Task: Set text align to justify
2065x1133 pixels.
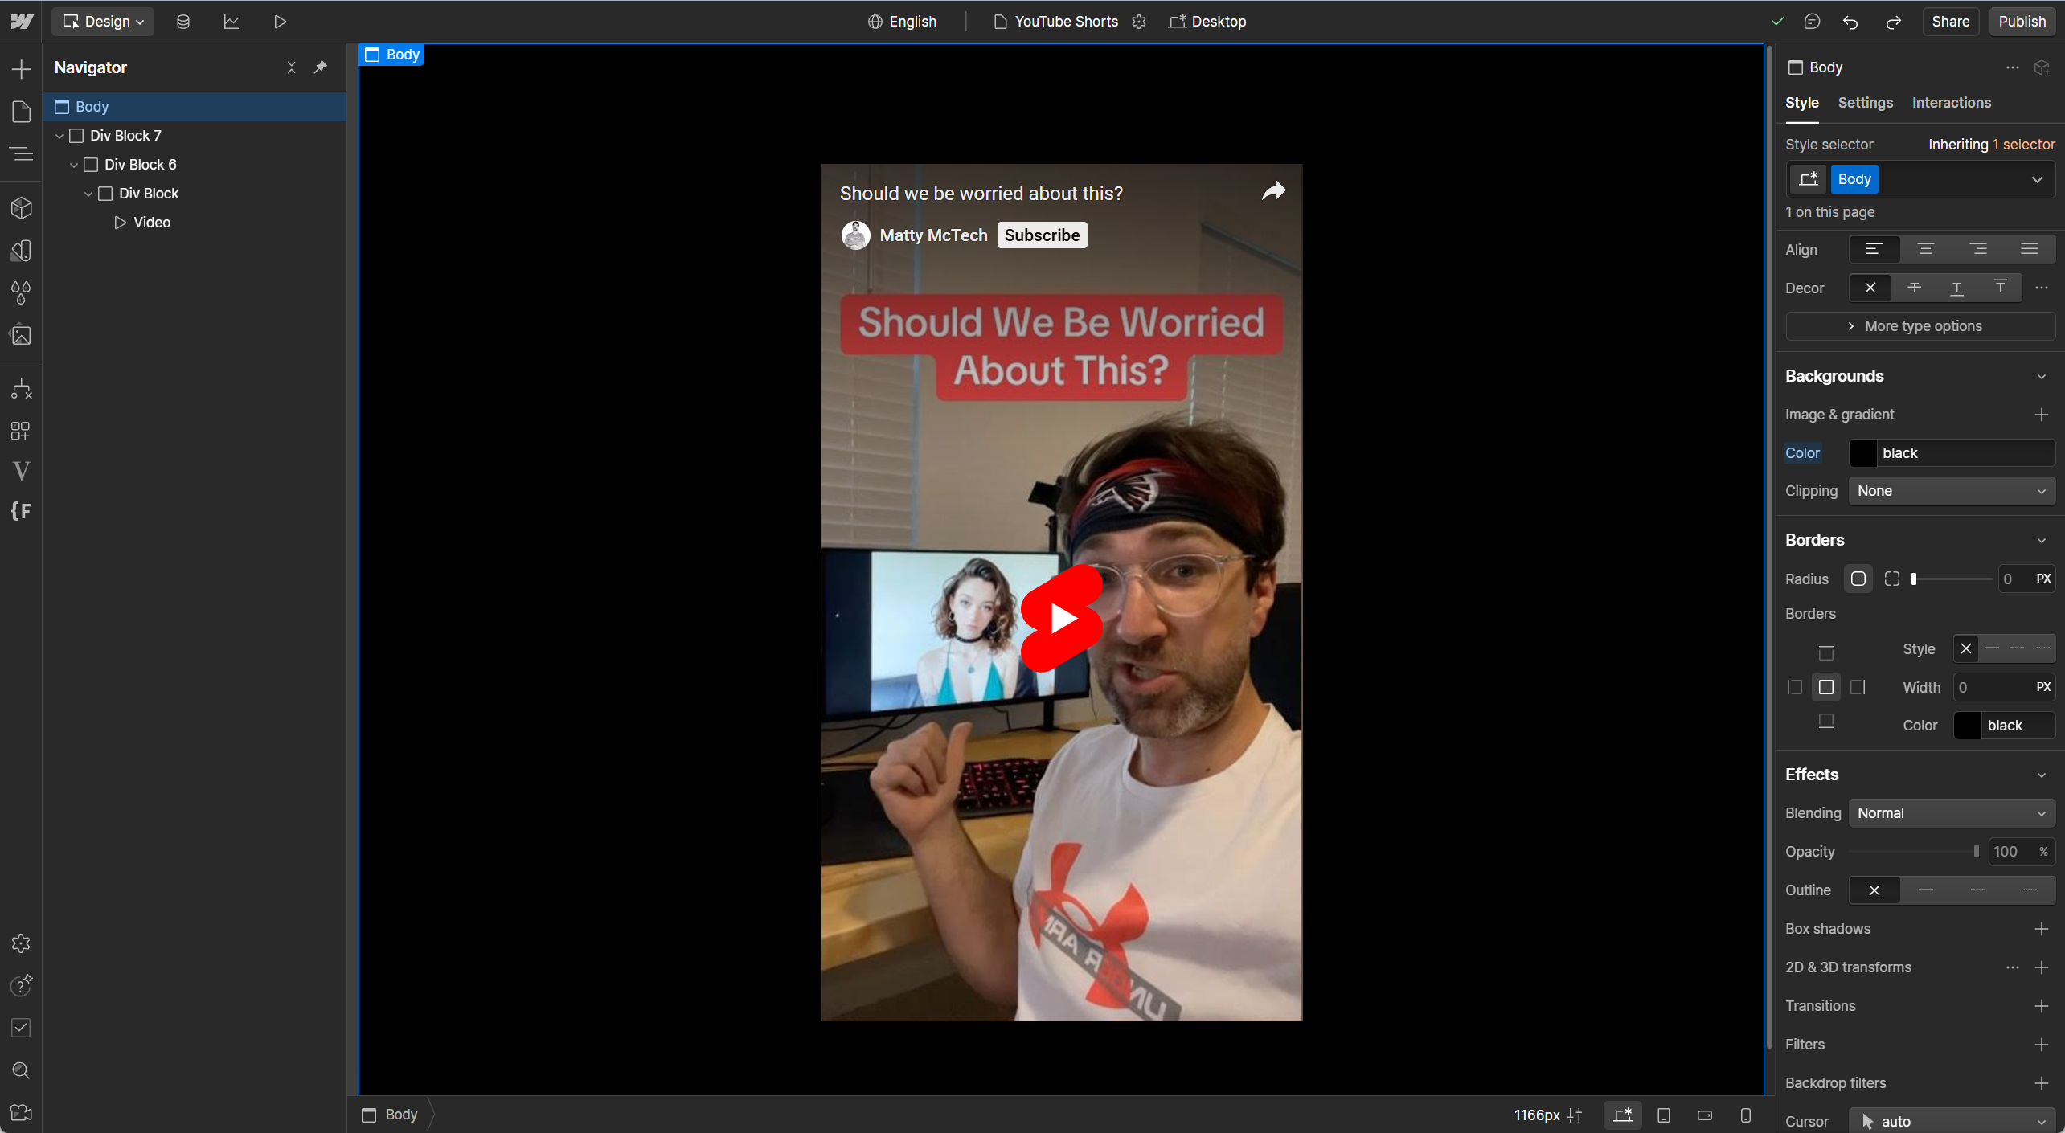Action: (2030, 250)
